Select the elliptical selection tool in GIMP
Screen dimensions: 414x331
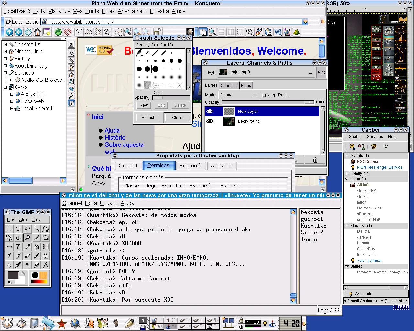[x=18, y=229]
